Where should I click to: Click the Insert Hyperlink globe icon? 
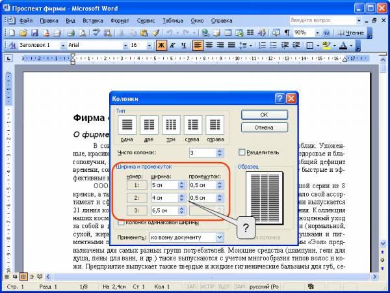point(205,33)
